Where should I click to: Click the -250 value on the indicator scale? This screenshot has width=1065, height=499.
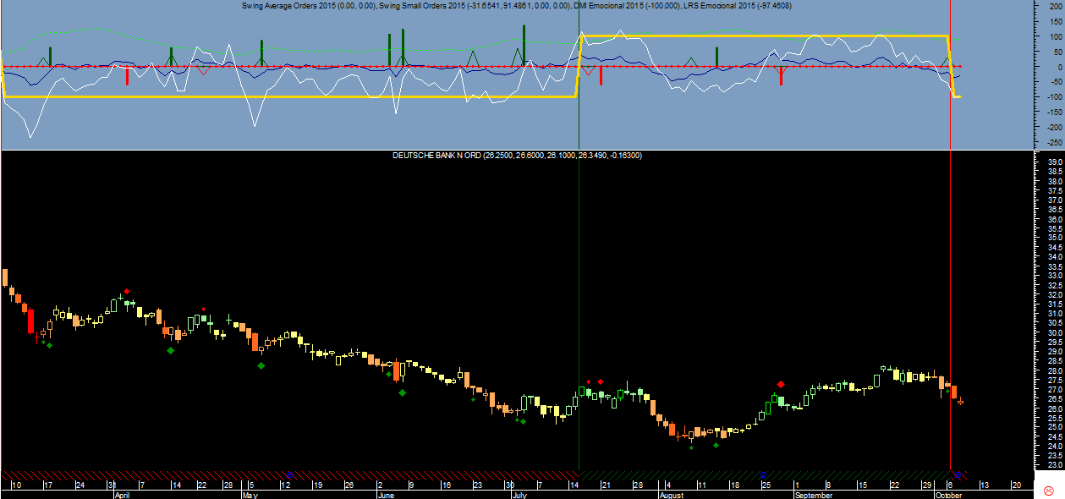pyautogui.click(x=1046, y=143)
